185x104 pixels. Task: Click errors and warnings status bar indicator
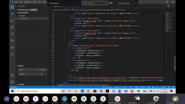tap(14, 87)
